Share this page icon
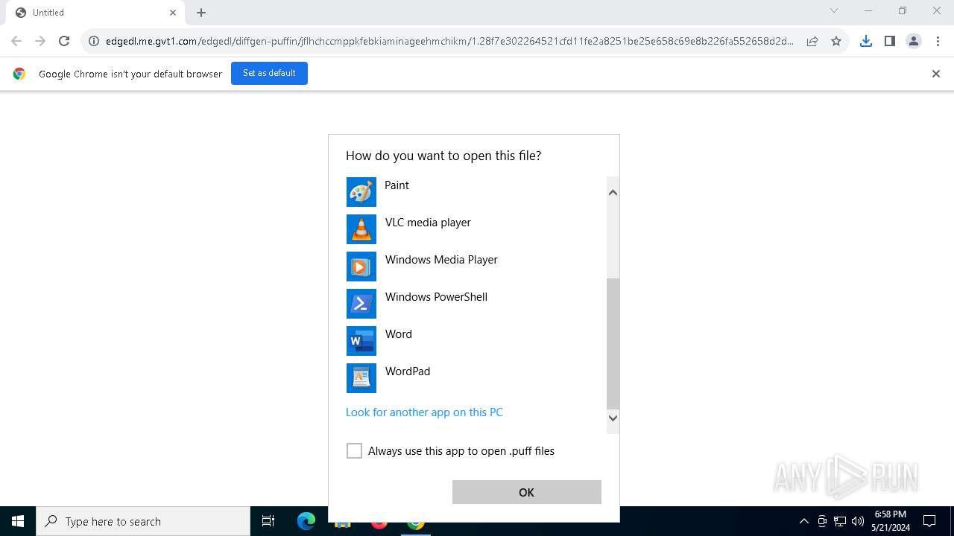 tap(812, 41)
